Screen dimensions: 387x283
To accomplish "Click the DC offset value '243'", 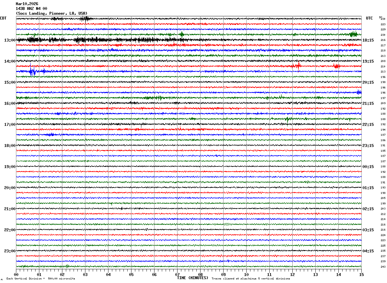I will 383,267.
